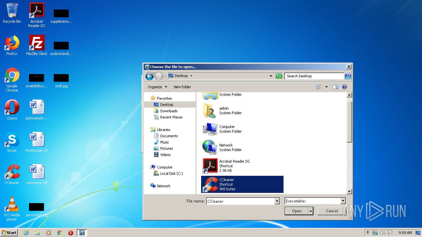Expand address bar previous locations dropdown
The width and height of the screenshot is (422, 237).
click(271, 76)
